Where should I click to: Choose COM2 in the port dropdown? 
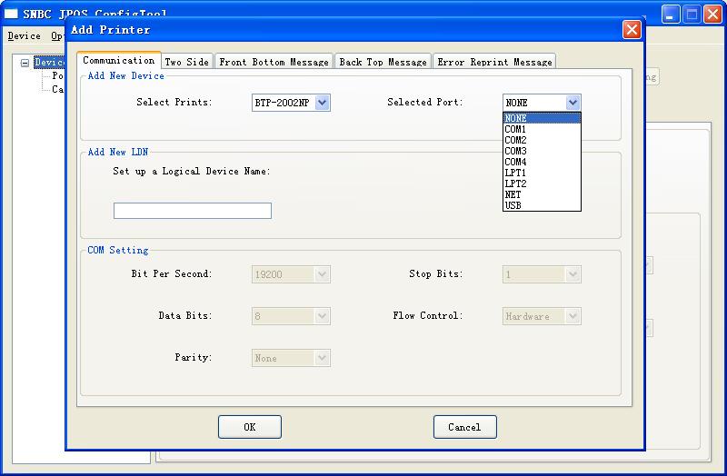pos(542,140)
